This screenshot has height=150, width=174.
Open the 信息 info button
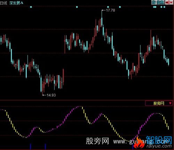[x=160, y=2]
